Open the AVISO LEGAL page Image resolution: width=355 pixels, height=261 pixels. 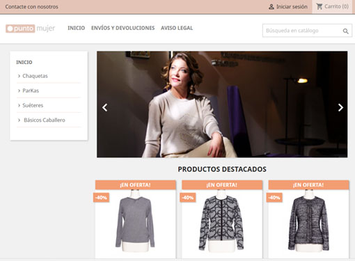coord(177,28)
